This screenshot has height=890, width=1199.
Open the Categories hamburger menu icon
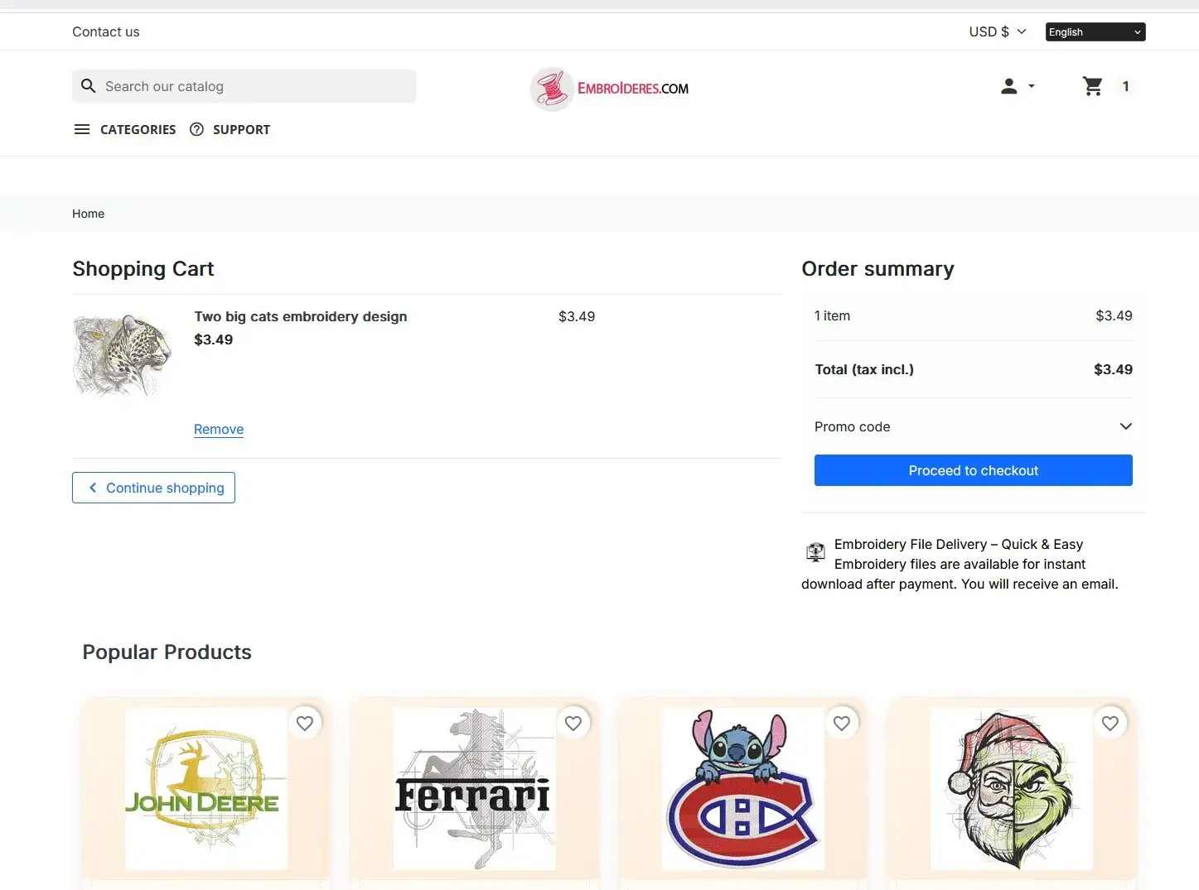pyautogui.click(x=82, y=129)
